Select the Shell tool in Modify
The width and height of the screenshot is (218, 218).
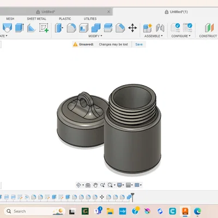point(83,28)
